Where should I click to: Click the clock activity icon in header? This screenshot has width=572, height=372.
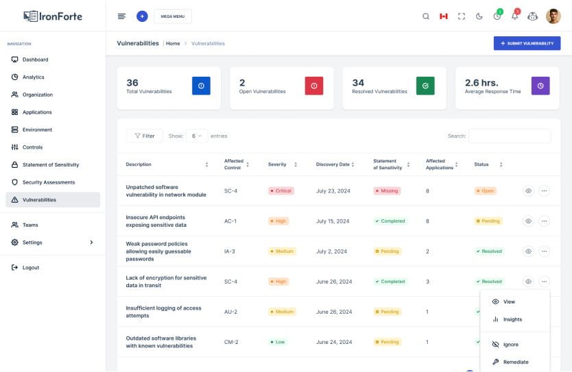(x=497, y=16)
